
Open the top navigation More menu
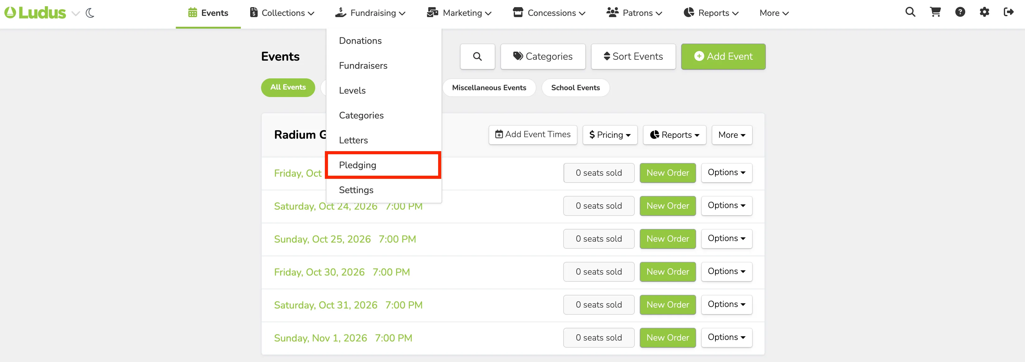[774, 13]
